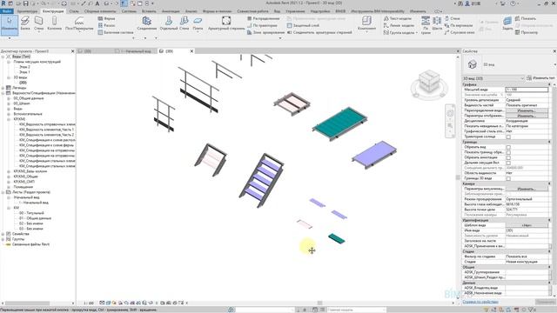557x313 pixels.
Task: Toggle the Траектория солнца checkbox
Action: coord(508,137)
